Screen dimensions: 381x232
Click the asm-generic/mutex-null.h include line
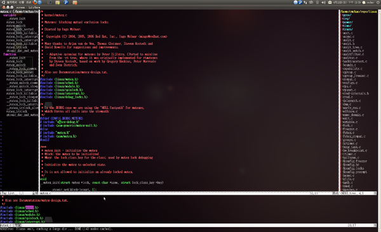point(69,126)
